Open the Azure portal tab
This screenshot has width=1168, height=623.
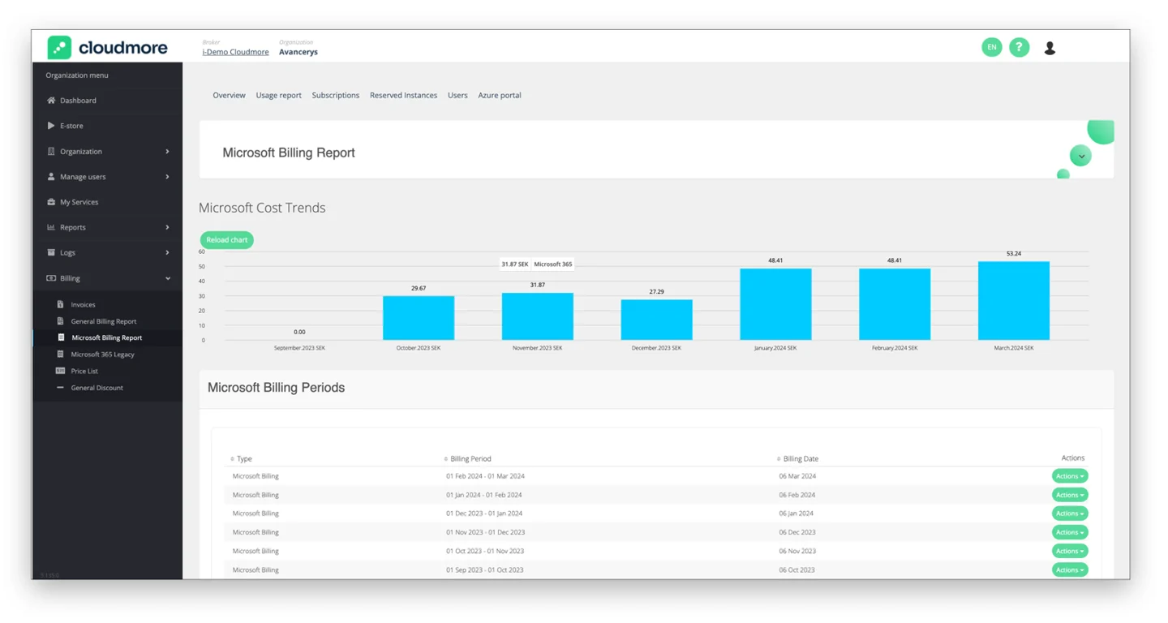[x=500, y=95]
